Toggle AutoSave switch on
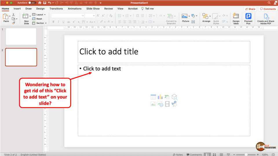This screenshot has height=156, width=278. [x=32, y=3]
